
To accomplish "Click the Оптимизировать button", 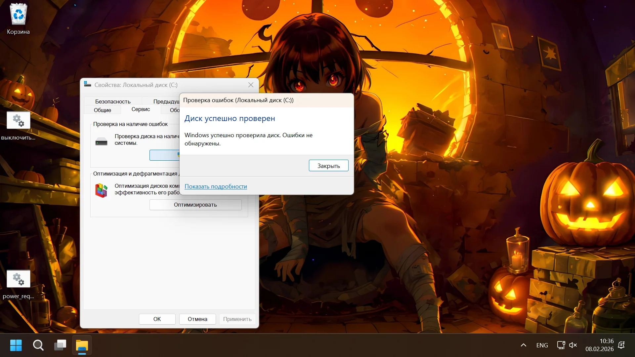I will tap(195, 205).
